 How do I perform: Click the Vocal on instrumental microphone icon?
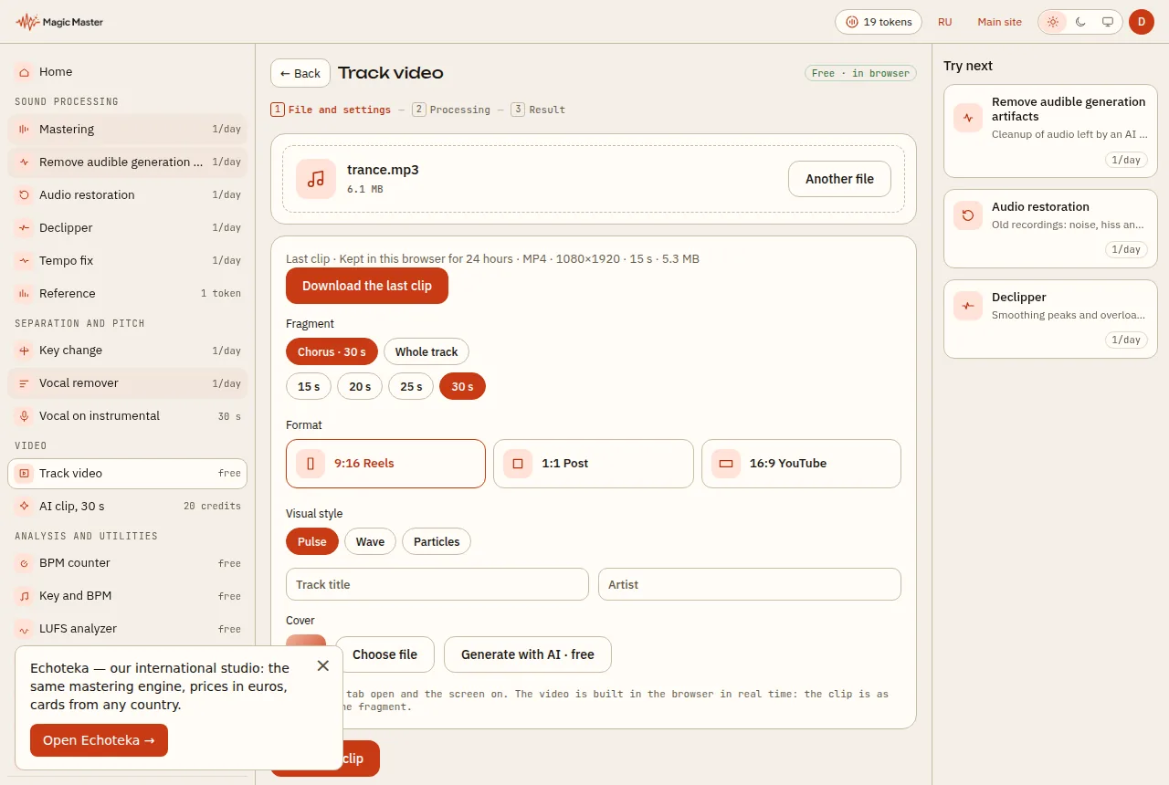click(x=24, y=416)
